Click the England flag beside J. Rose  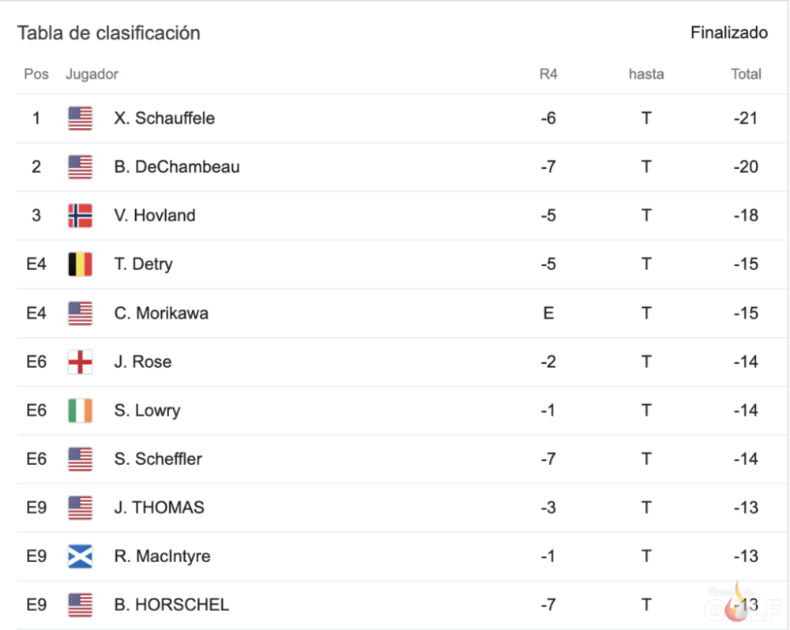[80, 362]
